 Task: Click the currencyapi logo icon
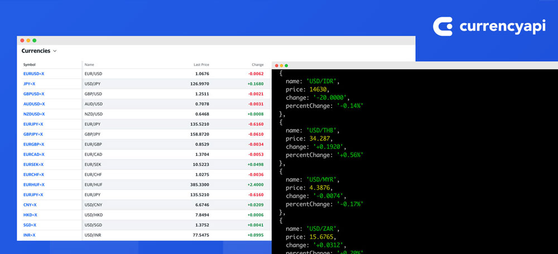pos(444,27)
